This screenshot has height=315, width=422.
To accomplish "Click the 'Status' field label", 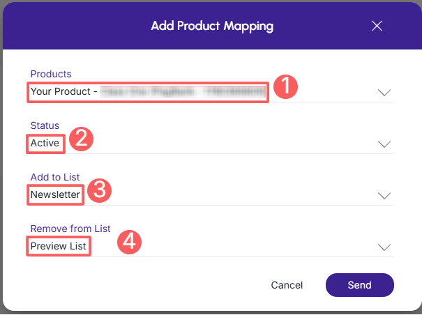I will coord(45,125).
